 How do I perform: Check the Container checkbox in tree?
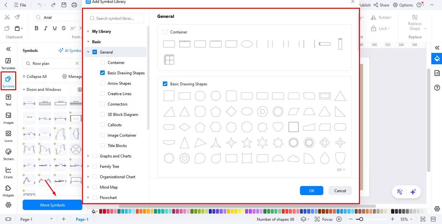pos(102,62)
